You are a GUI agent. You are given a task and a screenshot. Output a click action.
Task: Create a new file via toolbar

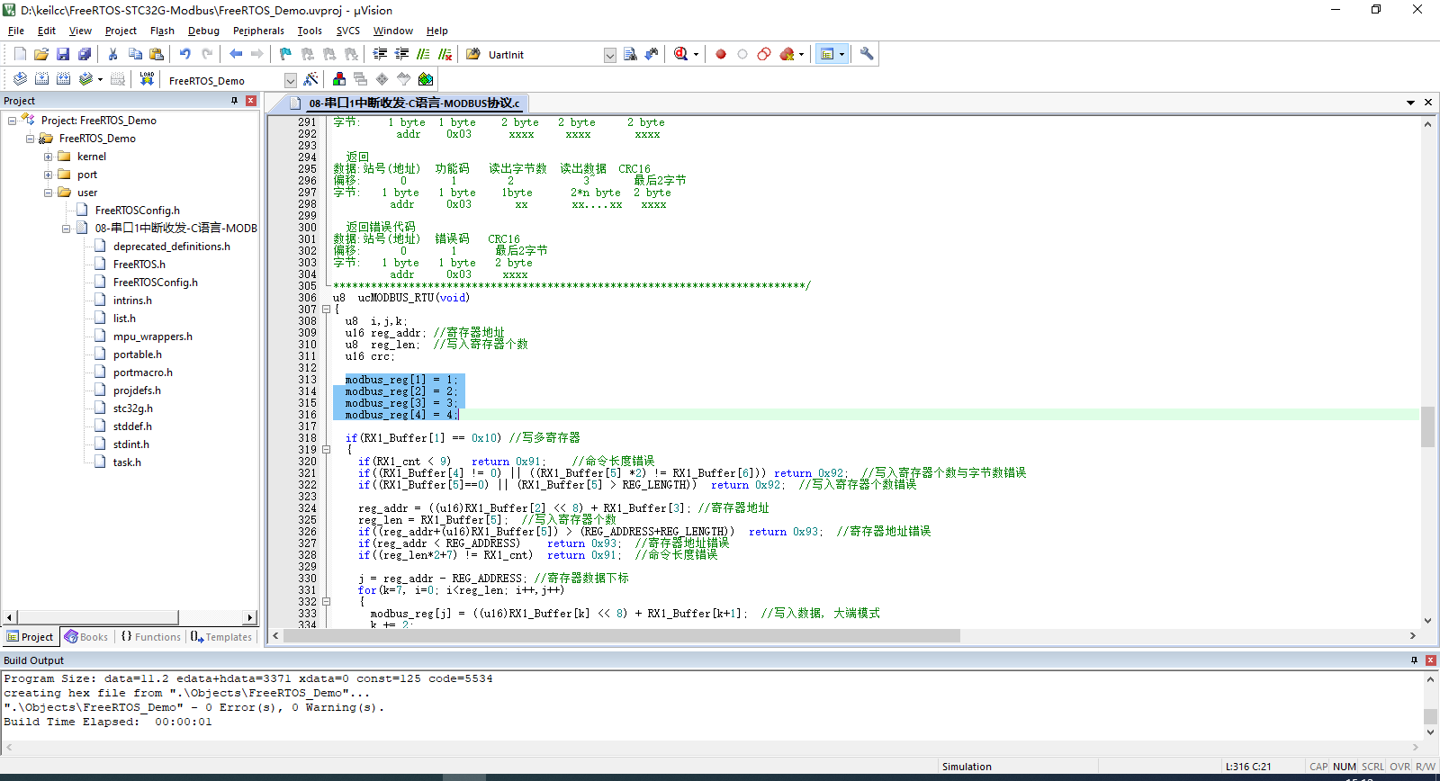(x=20, y=54)
